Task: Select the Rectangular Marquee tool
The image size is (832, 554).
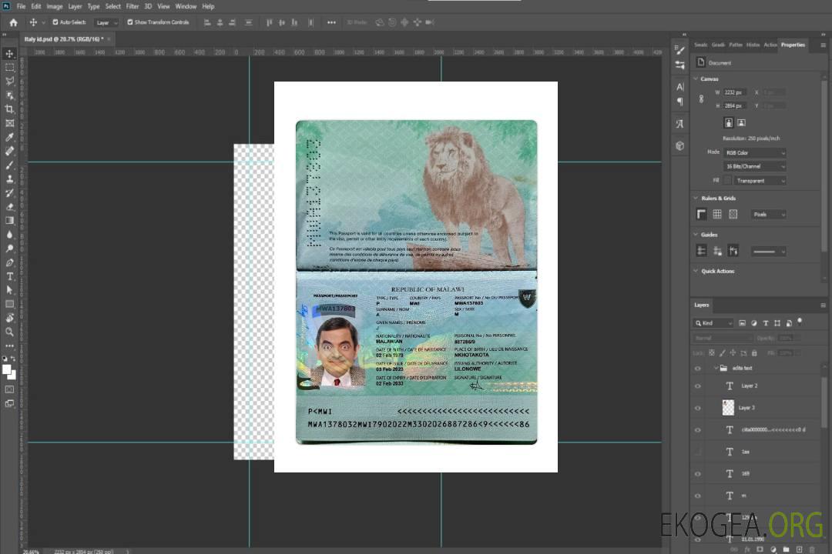Action: coord(9,68)
